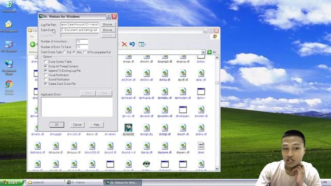Select the dpnhpast.dll file icon

click(x=128, y=91)
